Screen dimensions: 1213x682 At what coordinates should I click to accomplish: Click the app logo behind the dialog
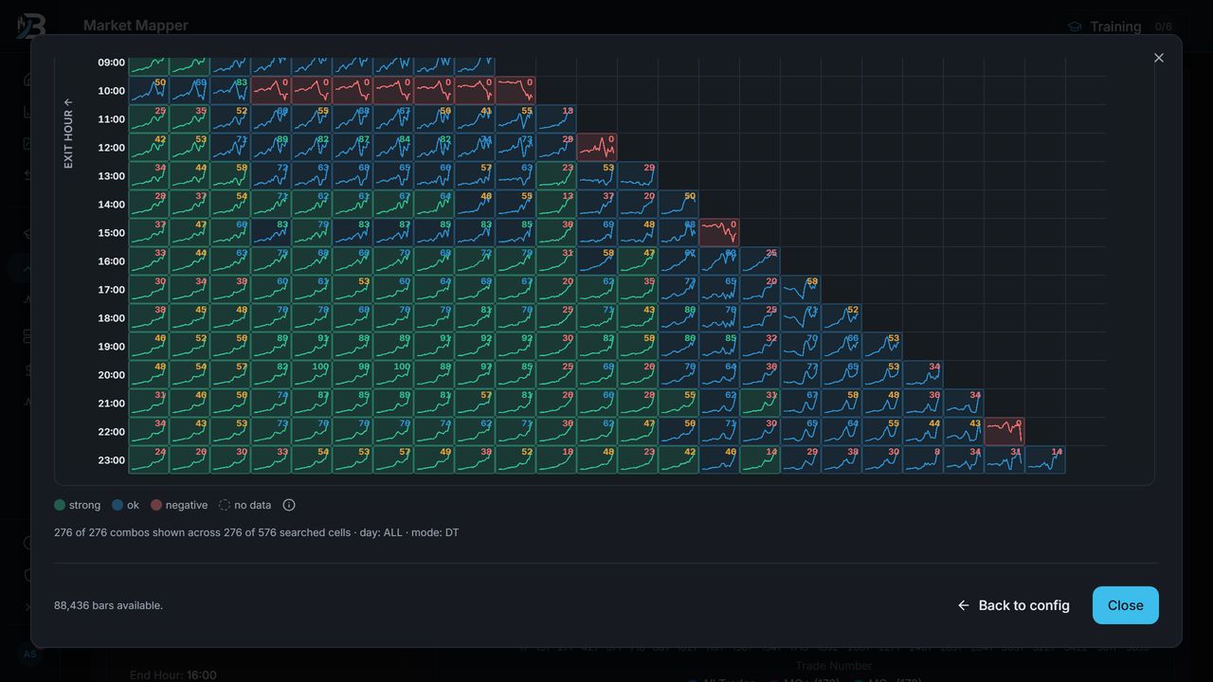tap(30, 26)
